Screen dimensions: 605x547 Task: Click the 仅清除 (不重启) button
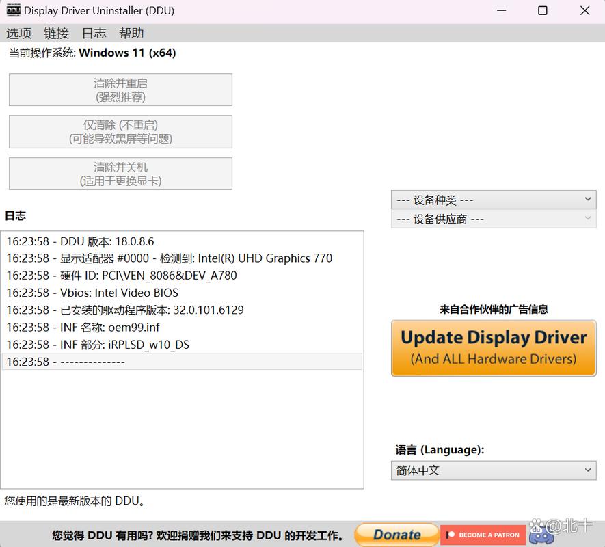120,131
